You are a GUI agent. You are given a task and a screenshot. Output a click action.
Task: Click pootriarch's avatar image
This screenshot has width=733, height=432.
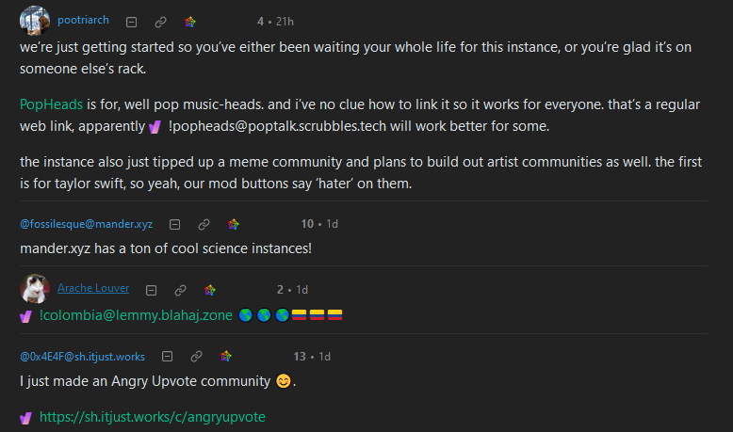pos(35,21)
